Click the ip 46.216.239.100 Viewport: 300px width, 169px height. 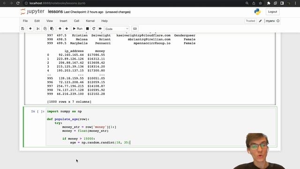pyautogui.click(x=70, y=94)
